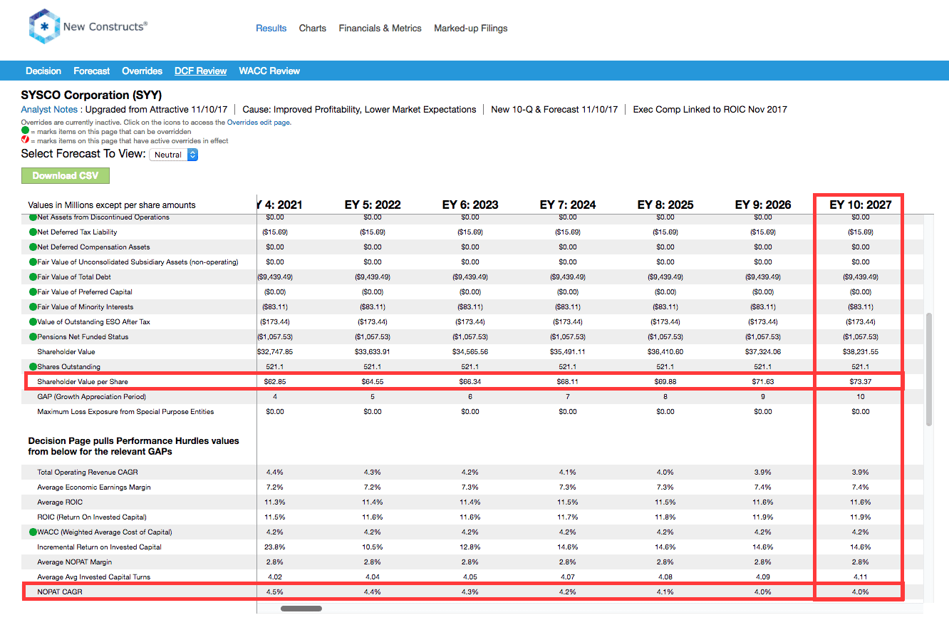The height and width of the screenshot is (625, 949).
Task: Click green icon for Fair Value of Unconsolidated Subsidiary Assets
Action: (x=33, y=262)
